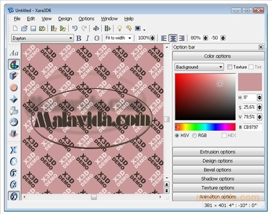Open the Edit menu
This screenshot has height=214, width=272.
tap(31, 19)
